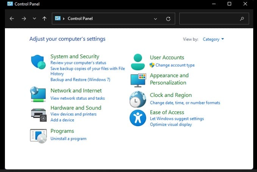Viewport: 257px width, 172px height.
Task: Open Clock and Region category
Action: click(171, 95)
